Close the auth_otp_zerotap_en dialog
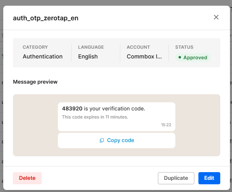The height and width of the screenshot is (192, 232). point(216,17)
